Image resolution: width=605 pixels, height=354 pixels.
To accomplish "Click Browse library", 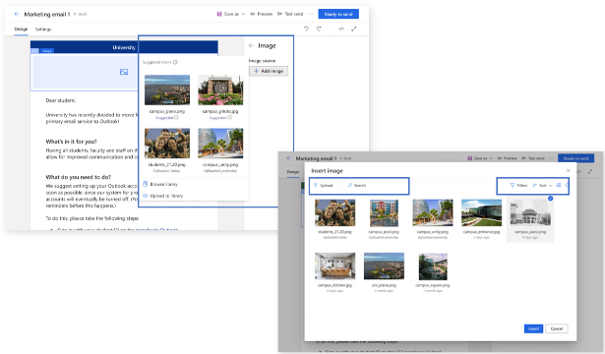I will point(160,184).
